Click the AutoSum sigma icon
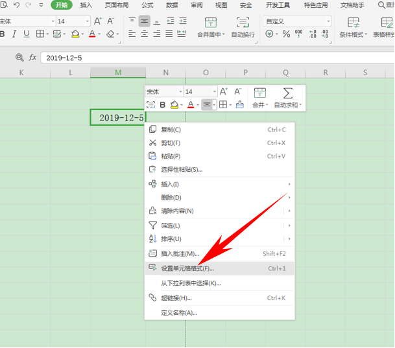The image size is (395, 348). click(x=288, y=93)
